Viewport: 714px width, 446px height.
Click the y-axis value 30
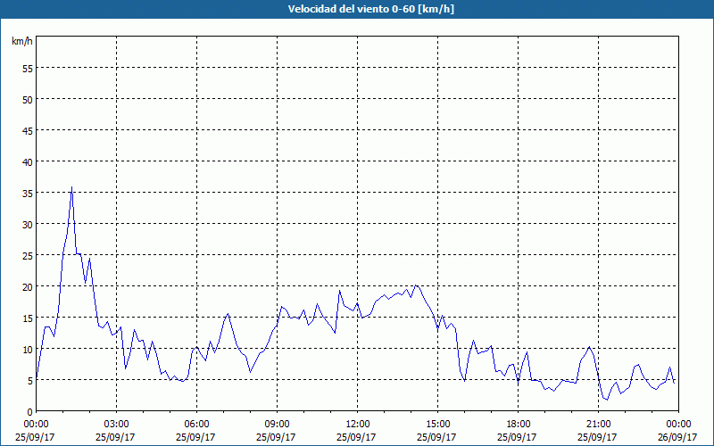click(28, 225)
